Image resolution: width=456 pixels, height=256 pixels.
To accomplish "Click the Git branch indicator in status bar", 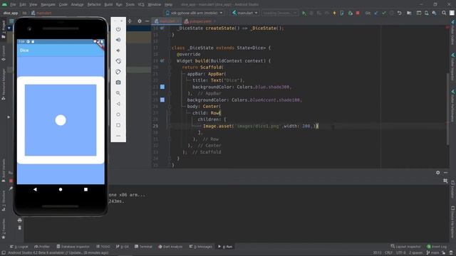I will click(432, 253).
